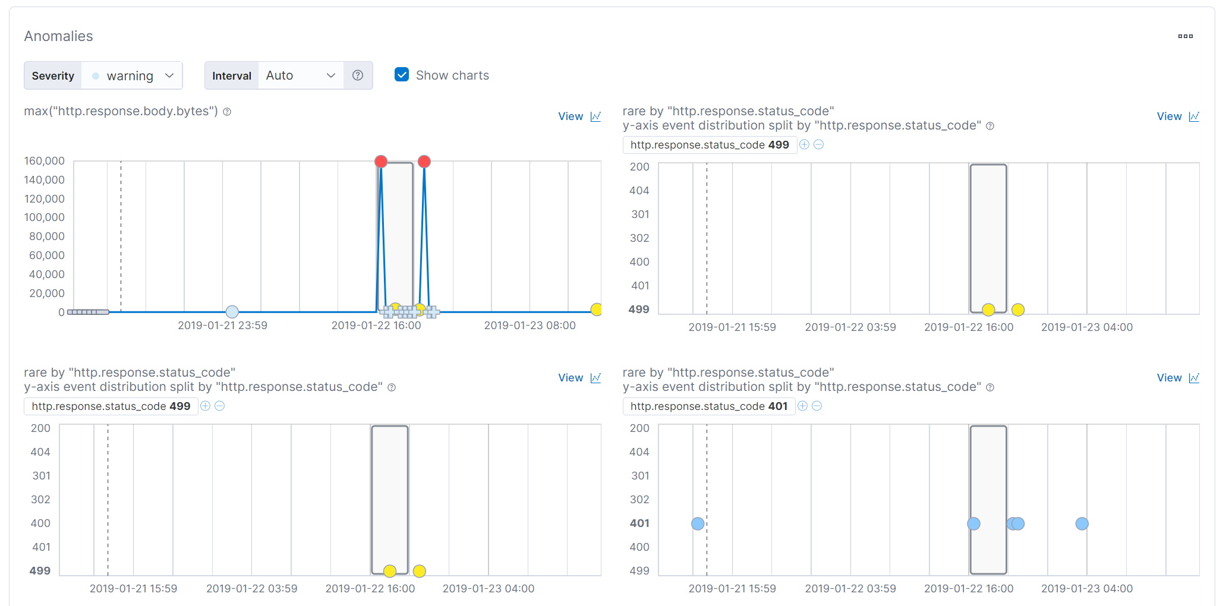
Task: Click the help icon next to max("http.response.body.bytes")
Action: click(x=227, y=111)
